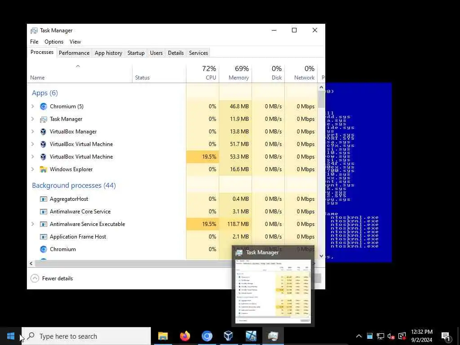Select the Background processes (44) header
This screenshot has height=345, width=460.
74,186
